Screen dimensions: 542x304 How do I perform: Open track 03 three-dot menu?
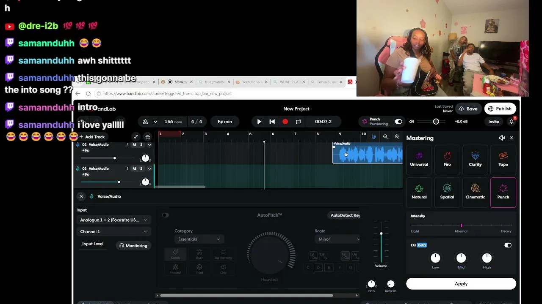[127, 169]
